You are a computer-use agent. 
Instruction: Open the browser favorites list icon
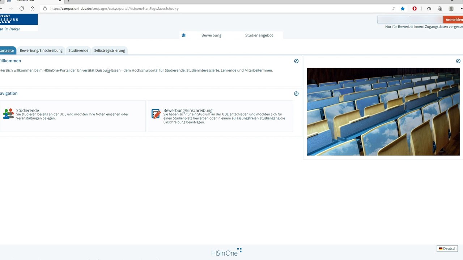[429, 8]
